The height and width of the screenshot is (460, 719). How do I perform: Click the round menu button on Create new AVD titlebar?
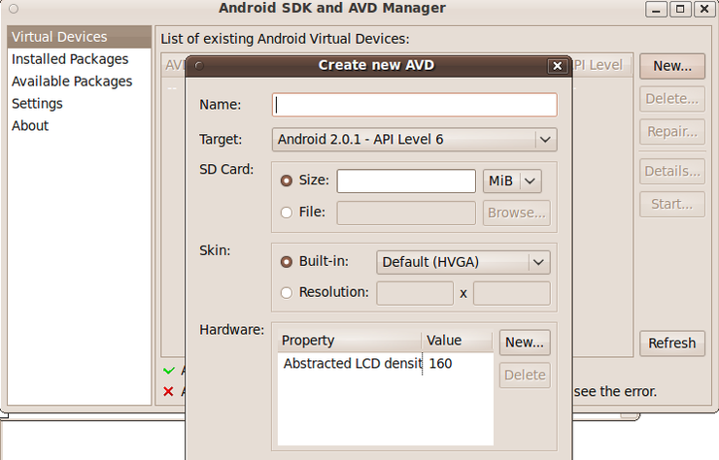click(x=199, y=66)
